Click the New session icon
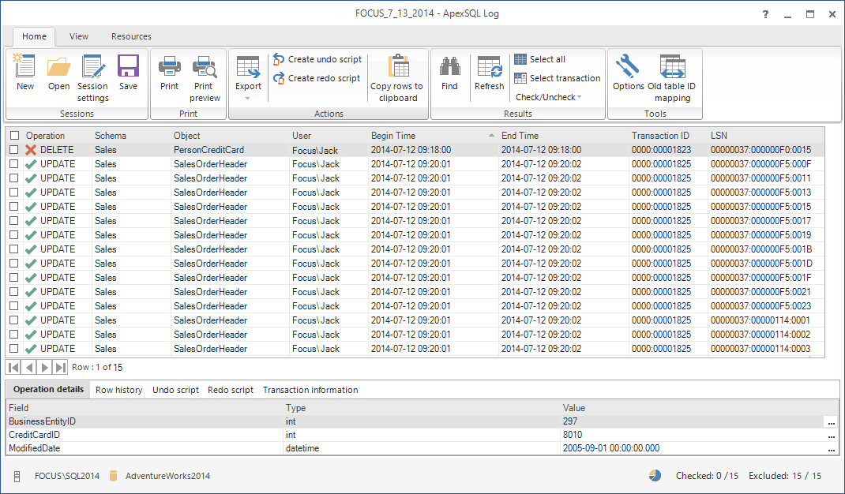 (x=25, y=68)
